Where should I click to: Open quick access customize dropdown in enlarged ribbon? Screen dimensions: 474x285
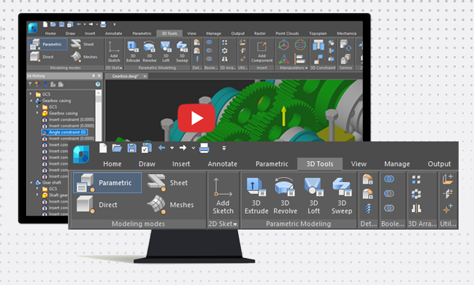pyautogui.click(x=224, y=148)
